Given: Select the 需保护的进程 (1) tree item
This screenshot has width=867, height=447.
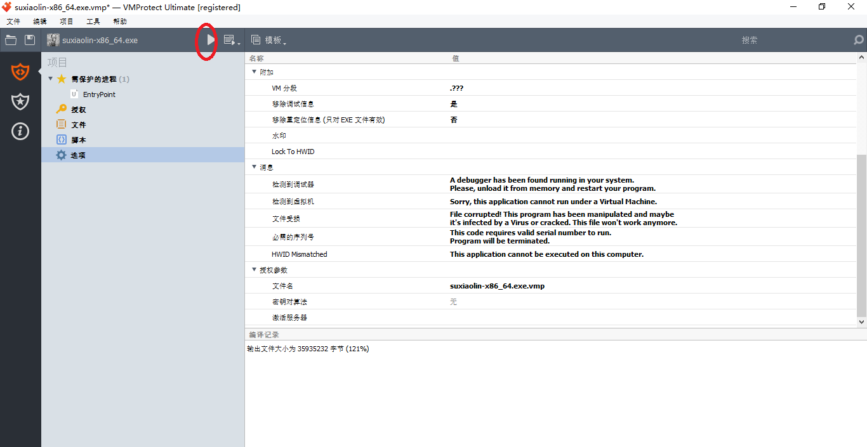Looking at the screenshot, I should tap(100, 79).
